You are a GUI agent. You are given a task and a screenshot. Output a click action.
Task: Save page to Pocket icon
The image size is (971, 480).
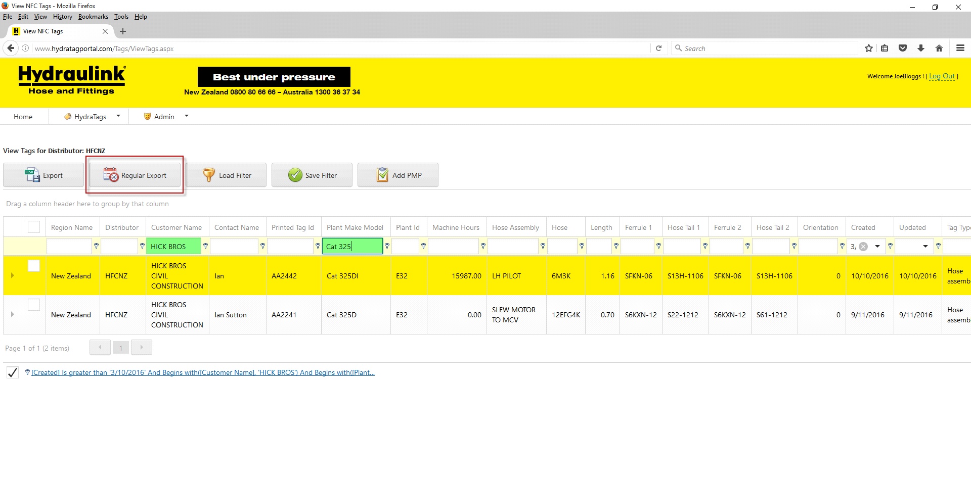pos(903,49)
